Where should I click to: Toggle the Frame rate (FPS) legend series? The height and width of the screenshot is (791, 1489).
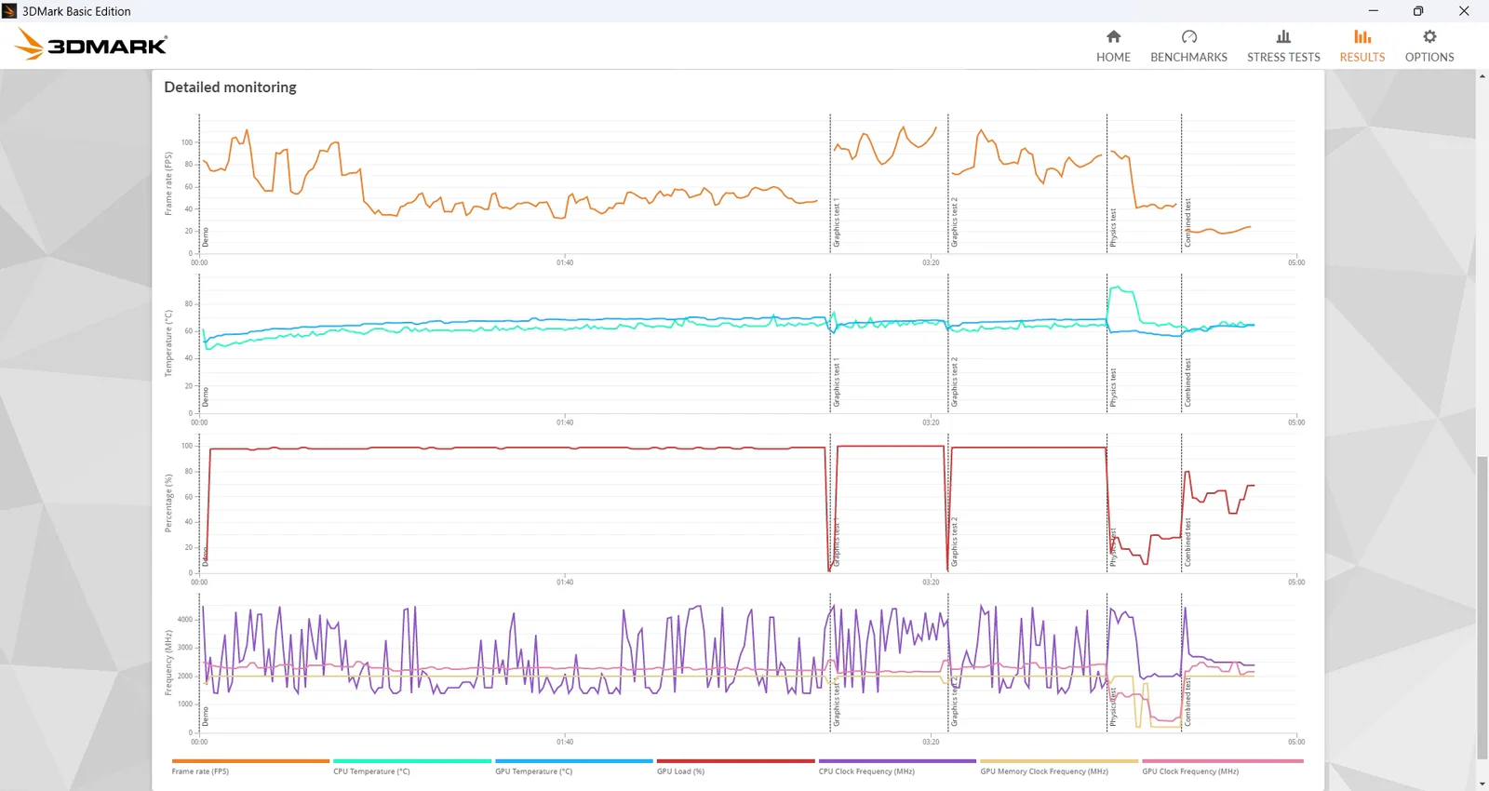point(250,767)
